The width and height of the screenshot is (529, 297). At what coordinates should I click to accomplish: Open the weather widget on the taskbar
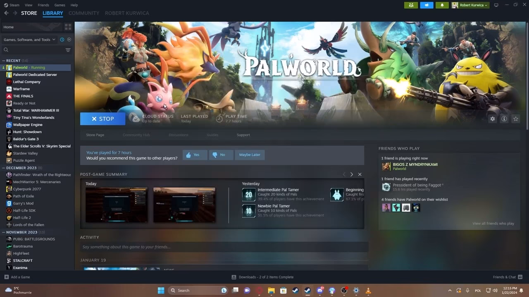click(19, 290)
